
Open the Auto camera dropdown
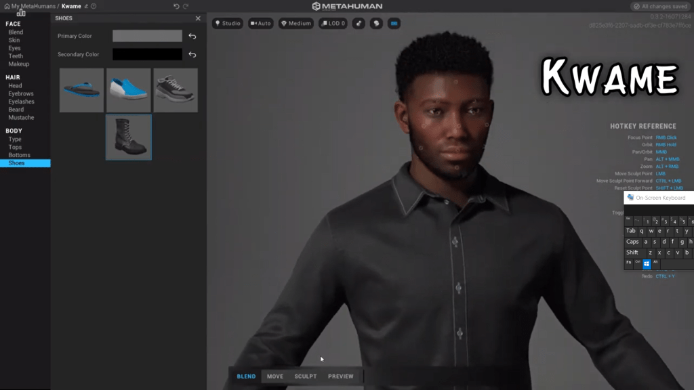pos(261,23)
